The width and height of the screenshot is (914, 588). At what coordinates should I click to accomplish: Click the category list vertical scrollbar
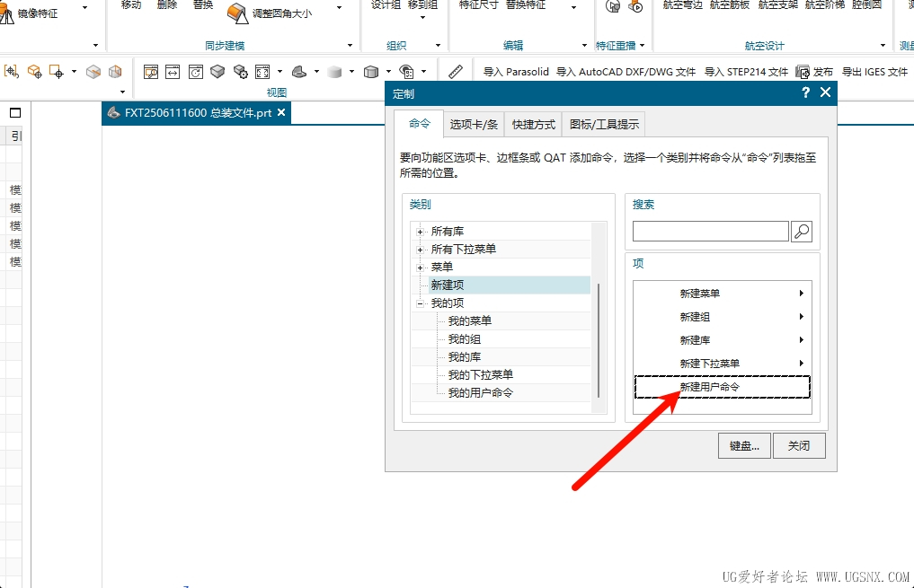point(599,340)
